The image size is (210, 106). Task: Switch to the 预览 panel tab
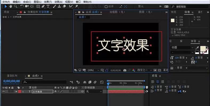pyautogui.click(x=173, y=12)
